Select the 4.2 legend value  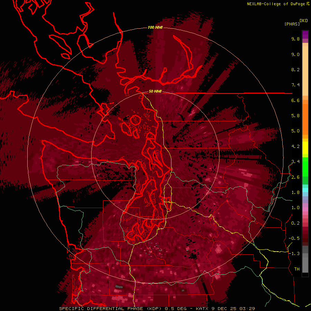pos(295,147)
